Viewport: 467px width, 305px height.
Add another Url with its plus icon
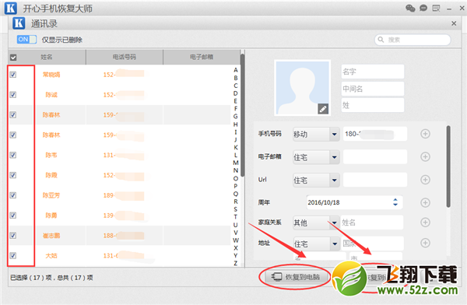(x=425, y=180)
